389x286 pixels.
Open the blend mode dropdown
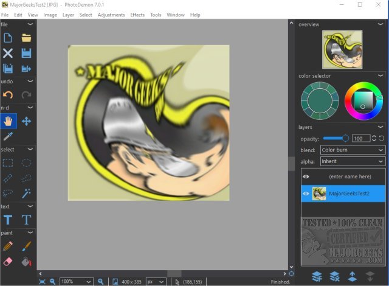[x=353, y=150]
